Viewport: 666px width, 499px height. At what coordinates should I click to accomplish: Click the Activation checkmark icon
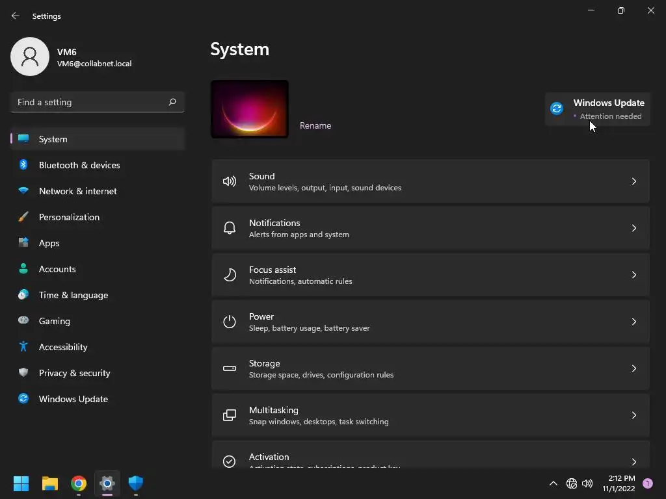[230, 461]
